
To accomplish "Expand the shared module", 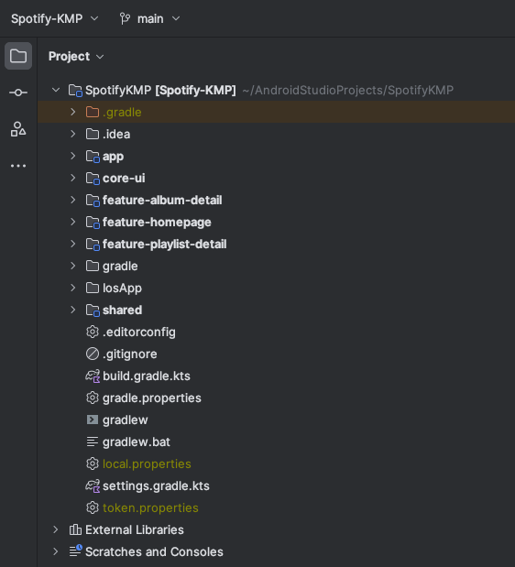I will point(72,310).
